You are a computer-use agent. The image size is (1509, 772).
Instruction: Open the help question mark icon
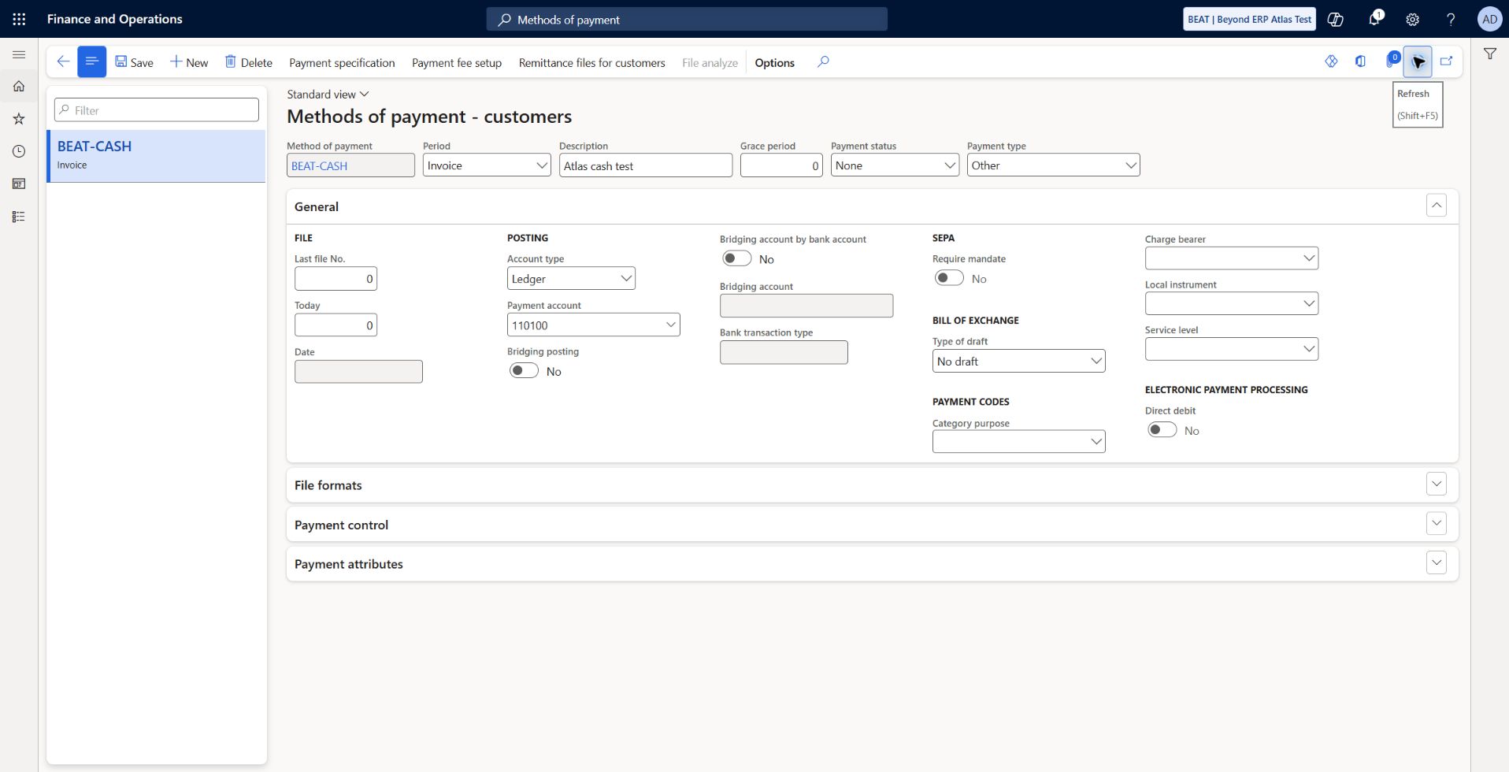click(x=1451, y=19)
